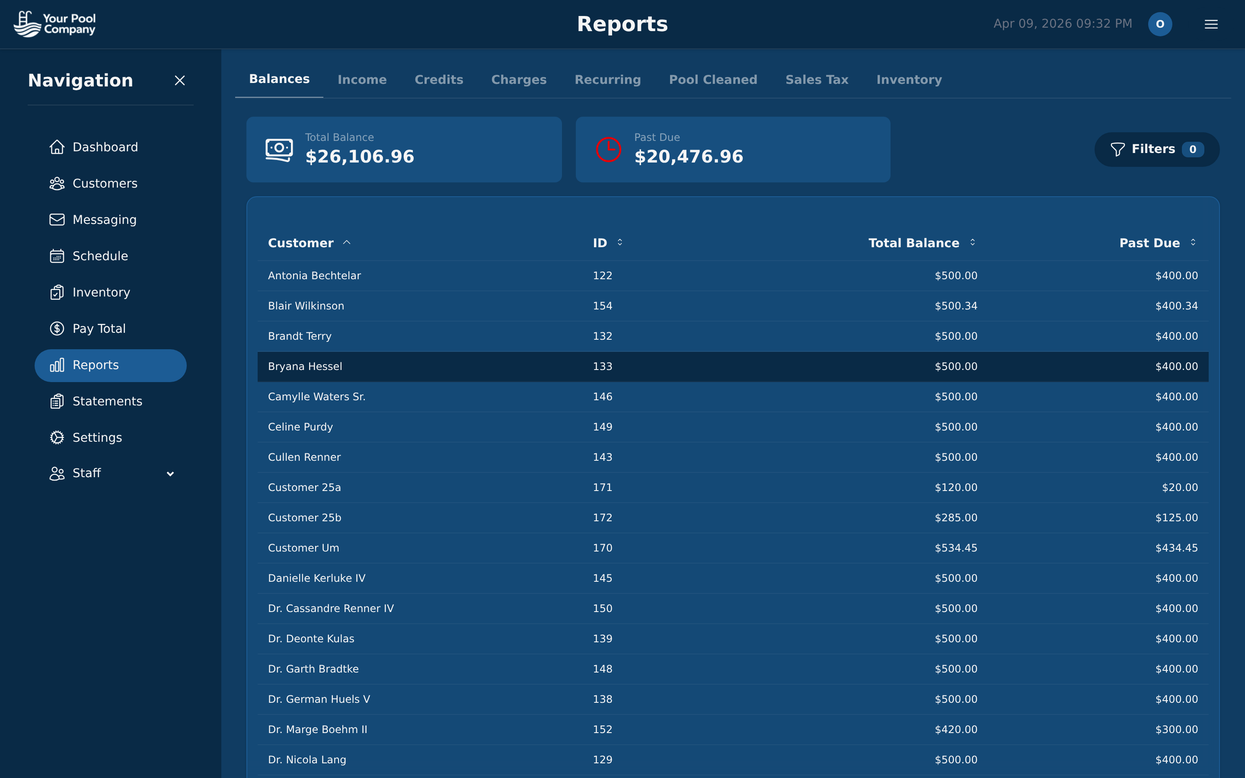Select the Reports bar-chart icon
1245x778 pixels.
coord(57,365)
